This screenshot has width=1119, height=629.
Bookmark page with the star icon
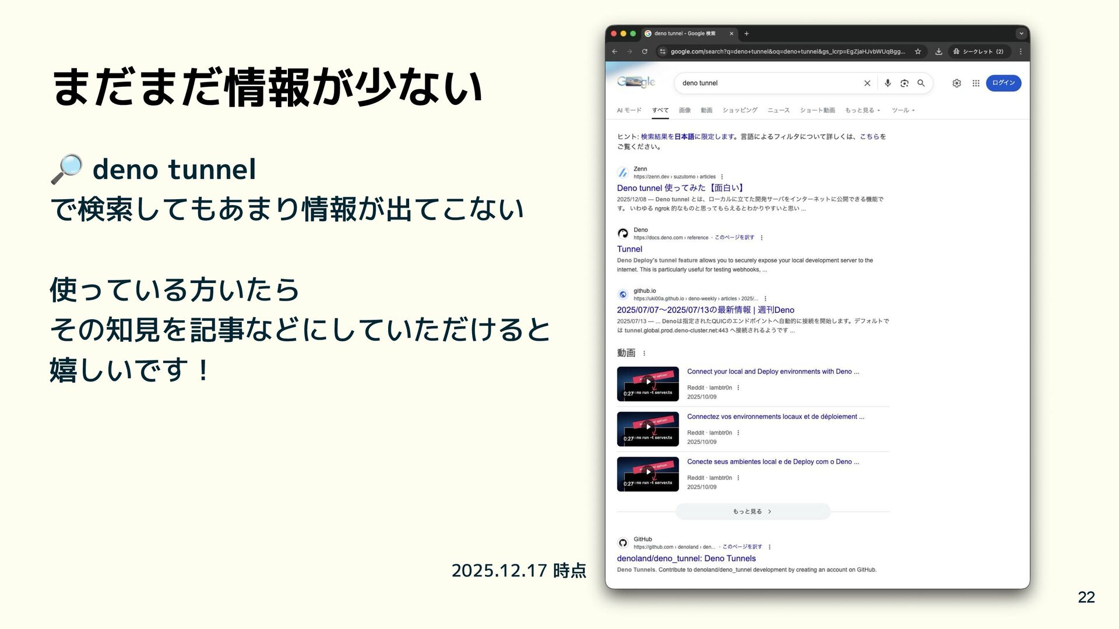point(918,52)
